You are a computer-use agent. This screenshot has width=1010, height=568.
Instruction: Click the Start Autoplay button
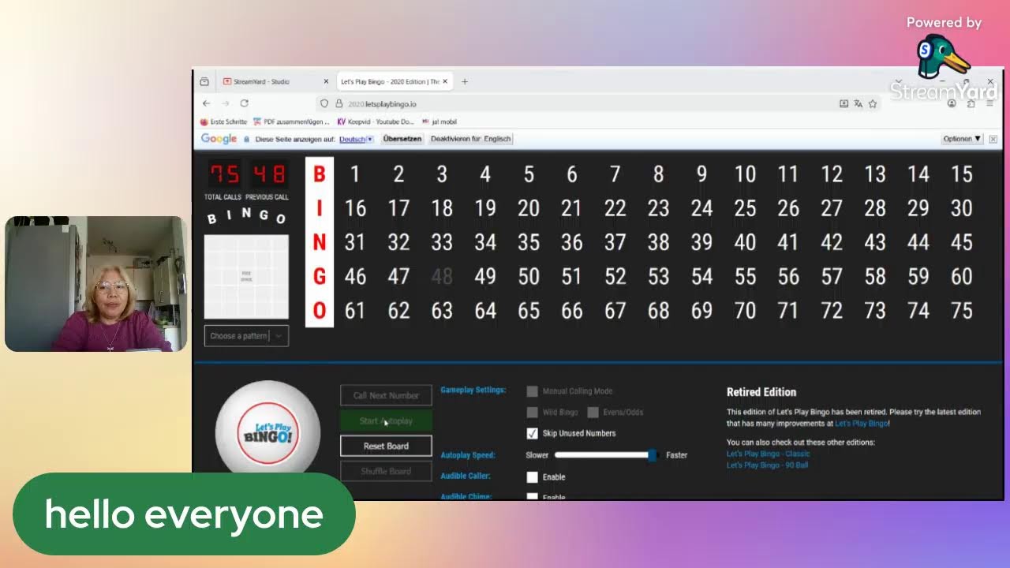tap(386, 420)
